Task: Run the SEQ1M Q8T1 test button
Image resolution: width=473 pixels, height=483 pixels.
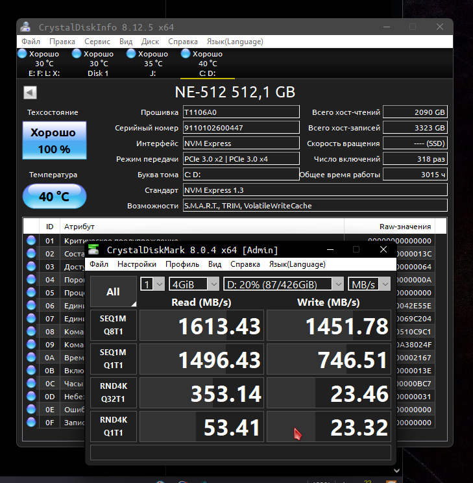Action: (114, 325)
